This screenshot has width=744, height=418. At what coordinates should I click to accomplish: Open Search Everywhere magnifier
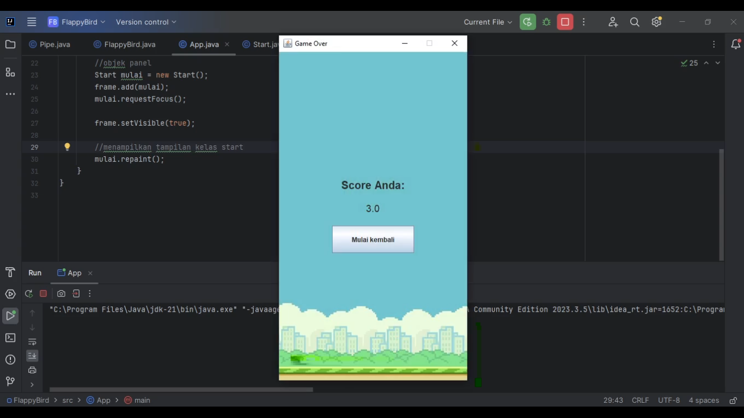click(x=635, y=22)
